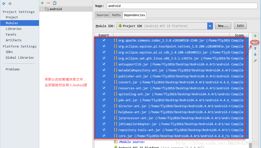Change Compile scope for jarprocessor-ant.jar
Image resolution: width=261 pixels, height=148 pixels.
pyautogui.click(x=237, y=118)
